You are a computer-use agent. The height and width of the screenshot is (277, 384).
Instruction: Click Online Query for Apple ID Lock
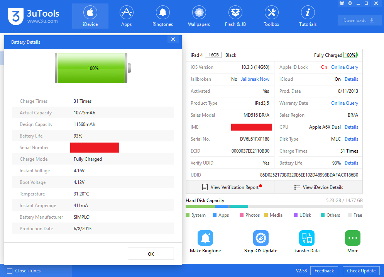[x=345, y=67]
